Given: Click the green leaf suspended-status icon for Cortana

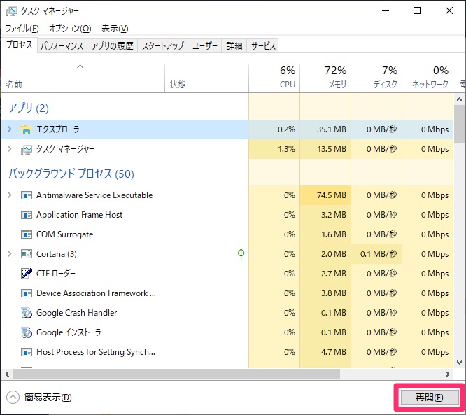Looking at the screenshot, I should click(241, 254).
